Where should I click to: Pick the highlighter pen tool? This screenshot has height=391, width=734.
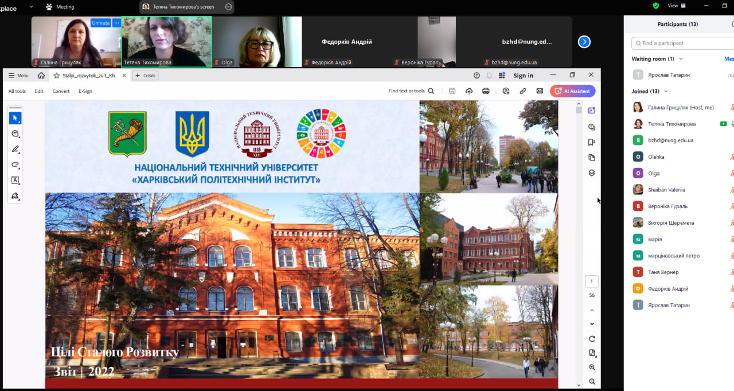click(15, 149)
